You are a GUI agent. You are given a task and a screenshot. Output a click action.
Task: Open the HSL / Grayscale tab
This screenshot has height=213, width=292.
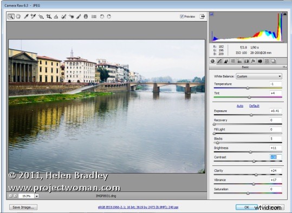pyautogui.click(x=233, y=61)
